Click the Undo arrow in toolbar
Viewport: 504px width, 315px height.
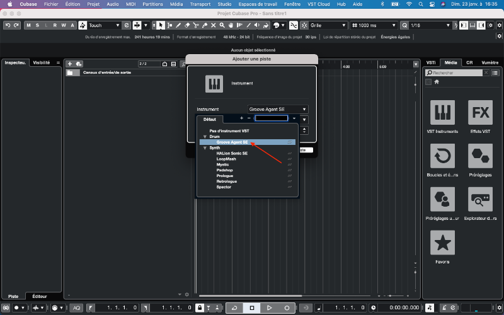click(x=8, y=25)
